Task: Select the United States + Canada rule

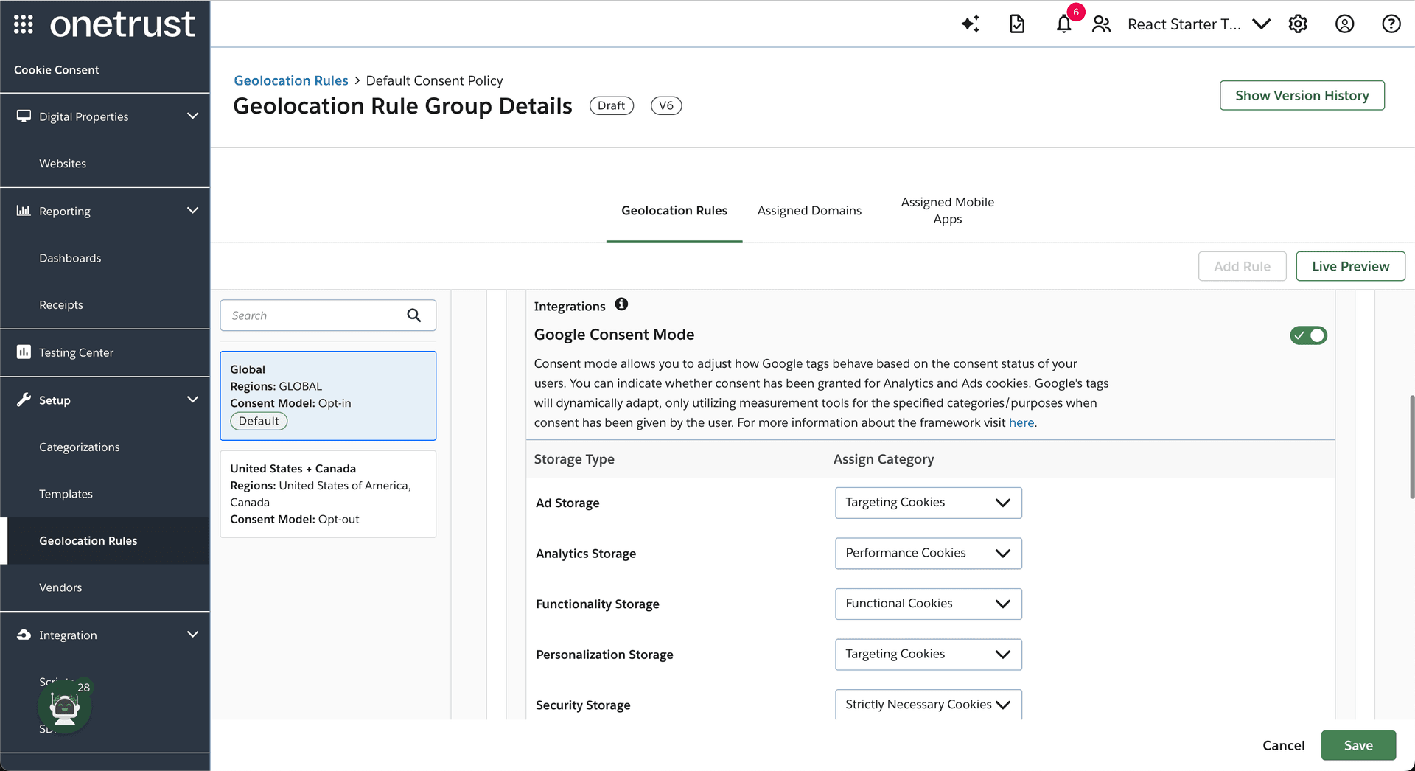Action: (x=328, y=494)
